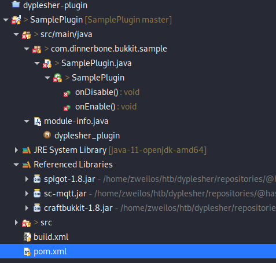The height and width of the screenshot is (263, 276).
Task: Select the com.dinnerbone.bukkit.sample package label
Action: [x=109, y=49]
